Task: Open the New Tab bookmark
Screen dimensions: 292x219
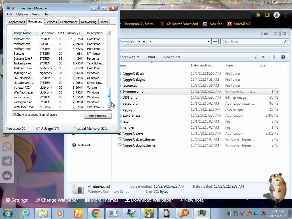Action: [213, 24]
